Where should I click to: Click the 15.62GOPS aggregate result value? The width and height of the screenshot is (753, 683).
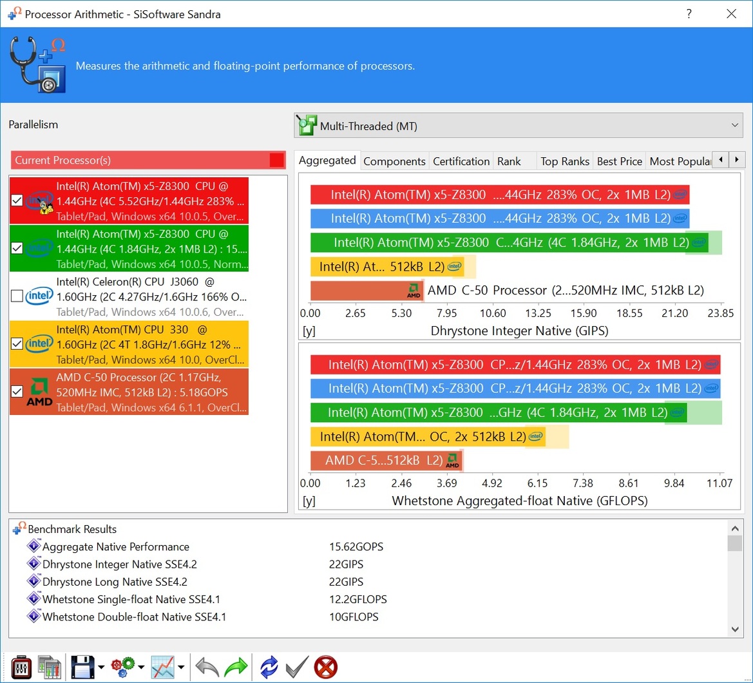click(356, 546)
